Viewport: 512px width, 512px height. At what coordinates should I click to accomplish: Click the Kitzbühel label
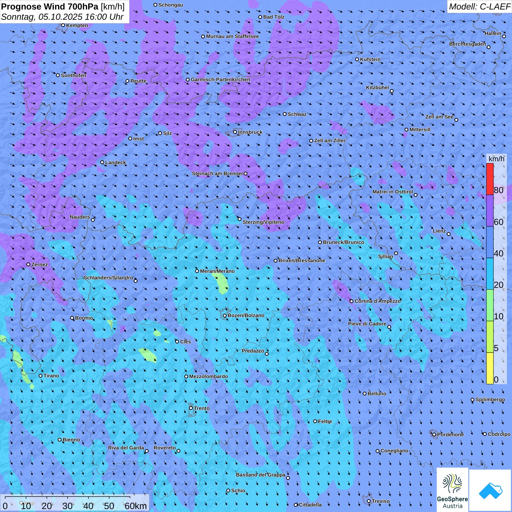coord(377,87)
